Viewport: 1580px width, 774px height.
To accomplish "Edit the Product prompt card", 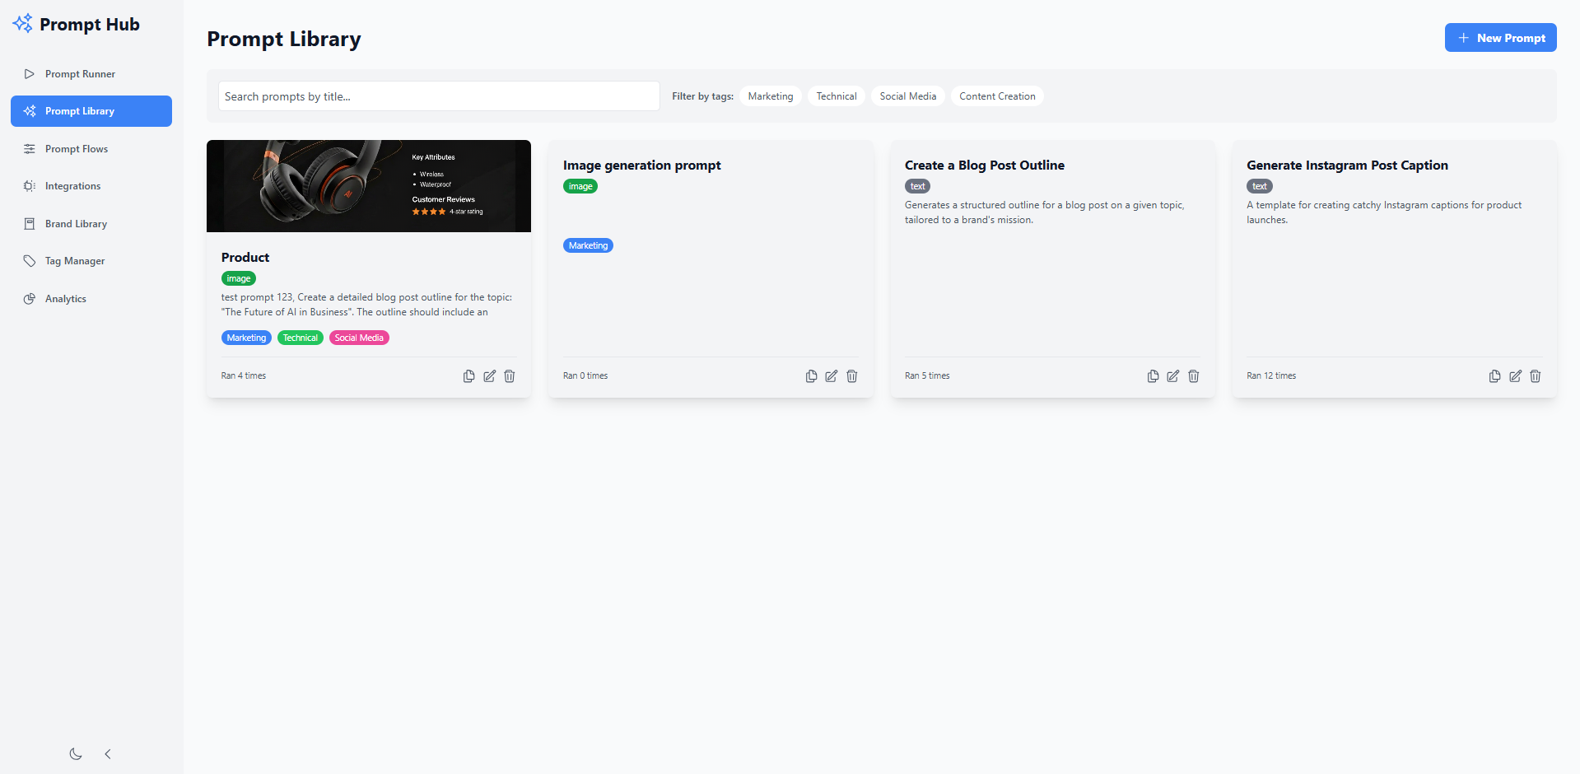I will click(489, 376).
